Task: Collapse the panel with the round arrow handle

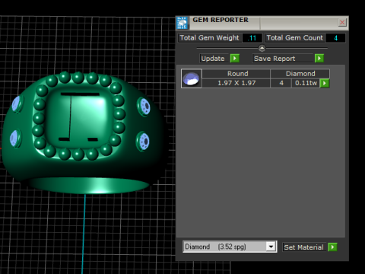Action: 262,48
